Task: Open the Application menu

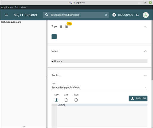Action: tap(7, 7)
